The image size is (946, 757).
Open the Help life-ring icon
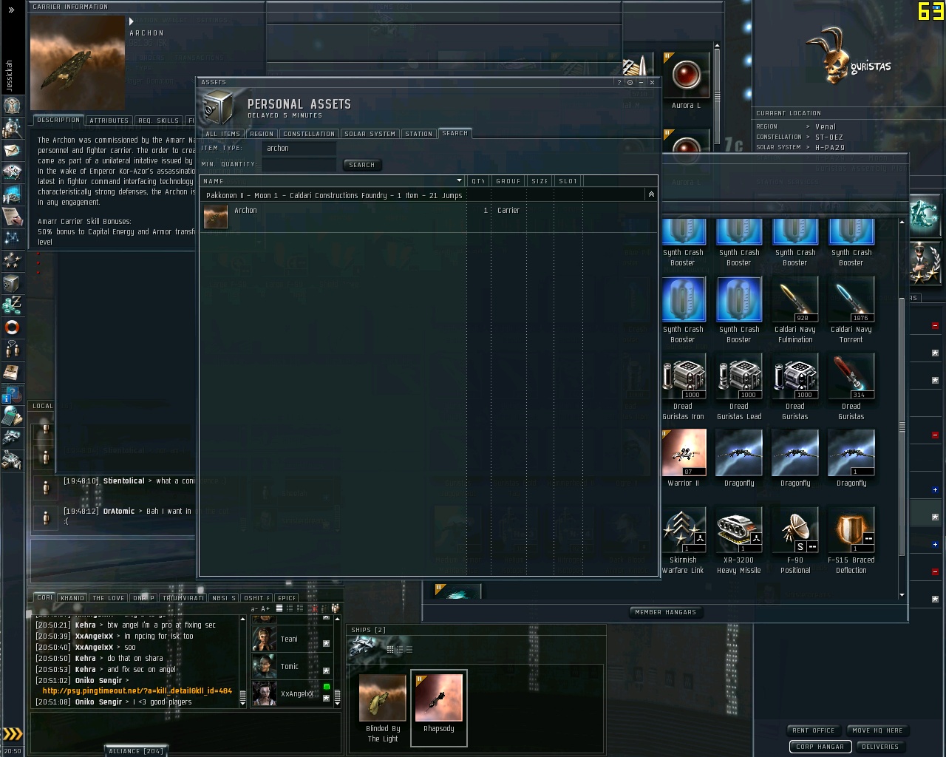pyautogui.click(x=12, y=327)
